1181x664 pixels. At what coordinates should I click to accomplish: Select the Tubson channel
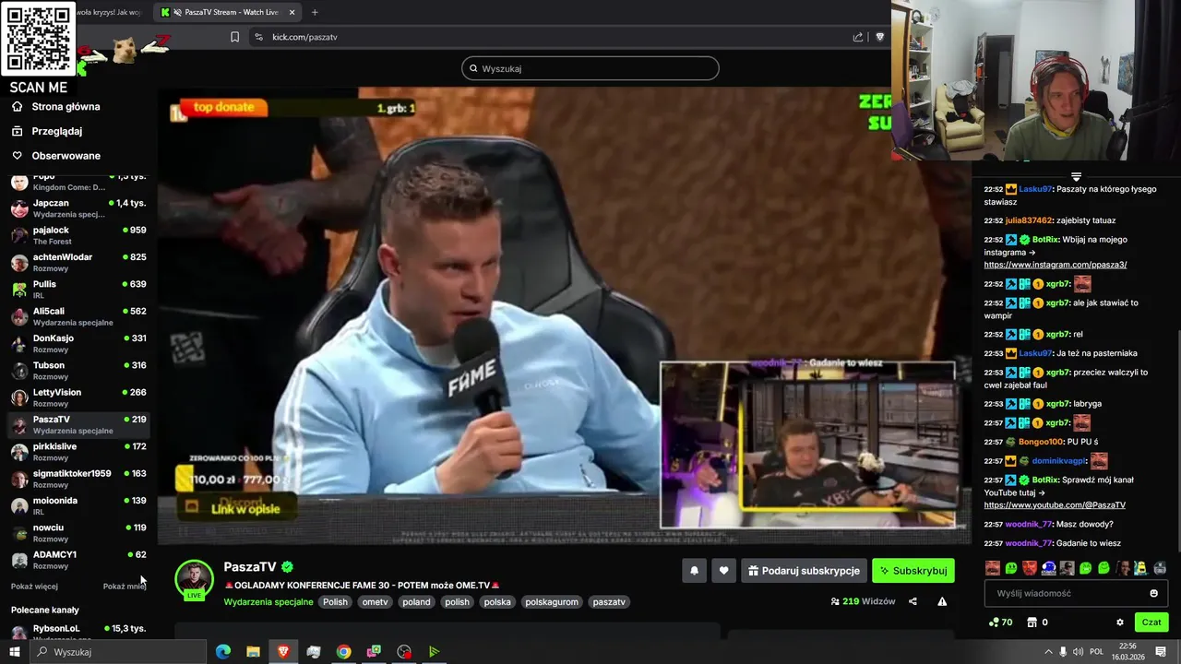pyautogui.click(x=78, y=371)
